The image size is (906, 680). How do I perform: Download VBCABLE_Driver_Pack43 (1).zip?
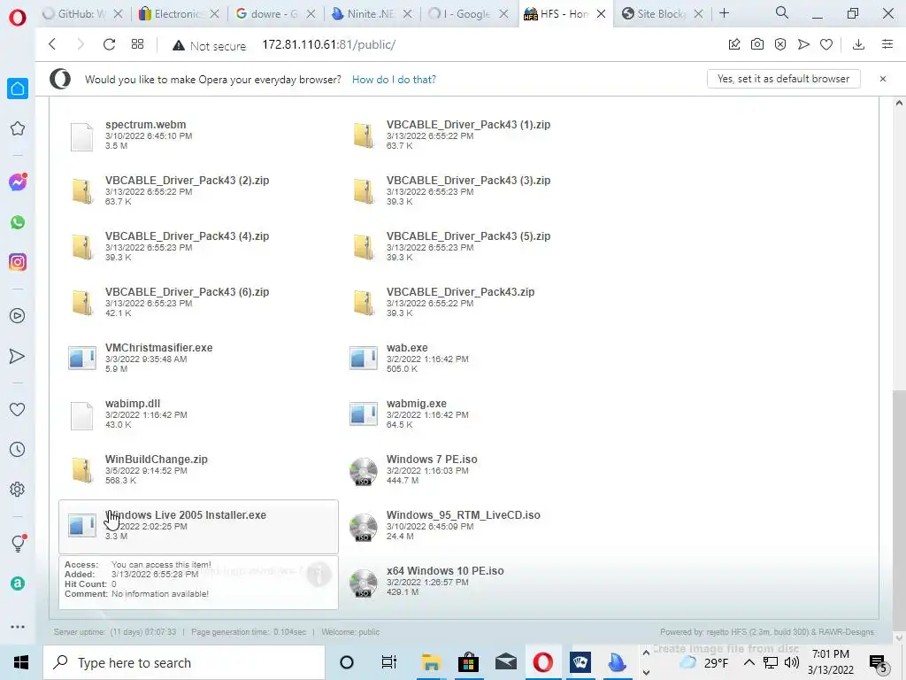(x=468, y=124)
